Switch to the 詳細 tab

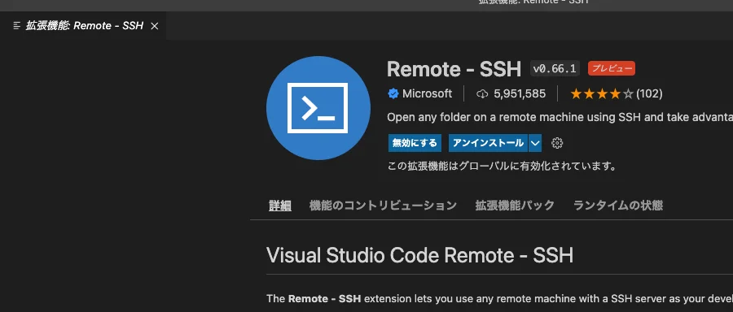(x=280, y=206)
